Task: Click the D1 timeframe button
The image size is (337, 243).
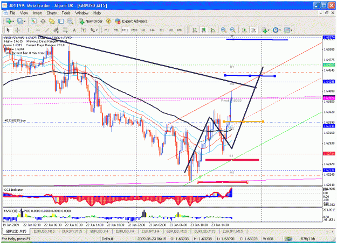Action: click(x=162, y=30)
